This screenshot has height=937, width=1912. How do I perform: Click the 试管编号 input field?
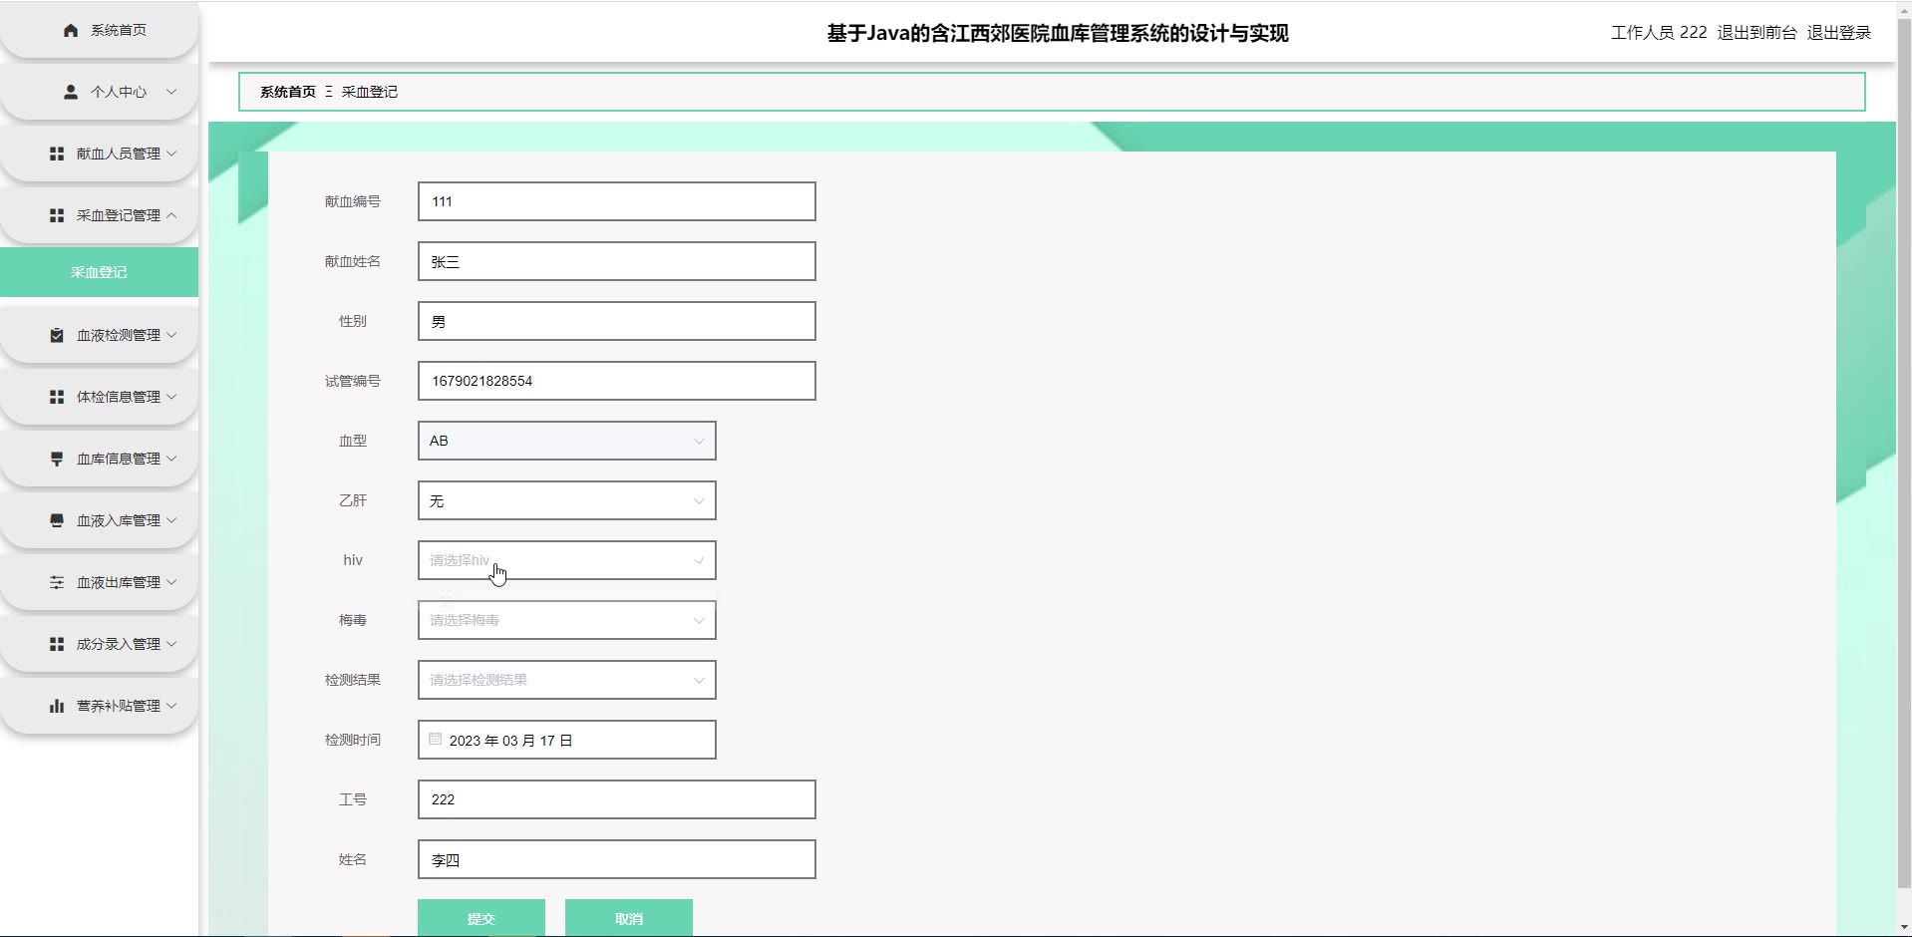coord(616,381)
